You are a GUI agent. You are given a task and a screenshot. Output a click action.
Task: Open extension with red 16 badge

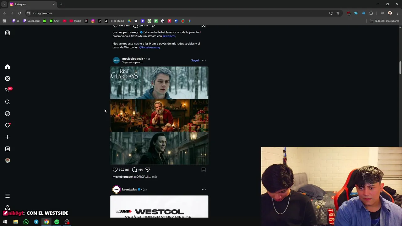349,13
